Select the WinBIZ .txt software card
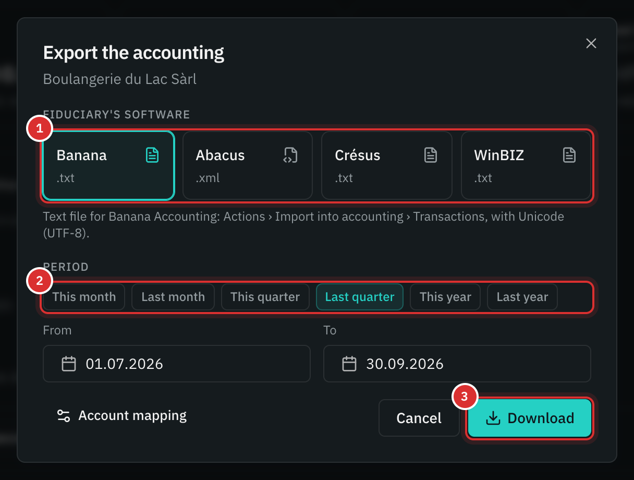Viewport: 634px width, 480px height. [526, 165]
